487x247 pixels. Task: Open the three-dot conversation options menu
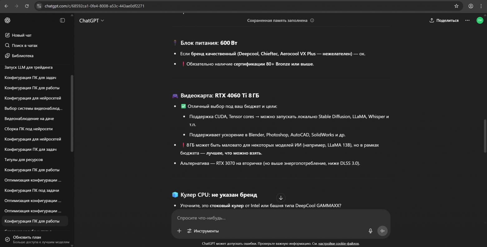(x=467, y=20)
